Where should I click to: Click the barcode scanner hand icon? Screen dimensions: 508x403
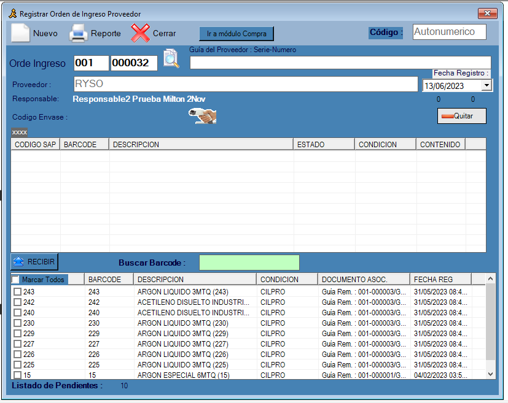tap(203, 116)
